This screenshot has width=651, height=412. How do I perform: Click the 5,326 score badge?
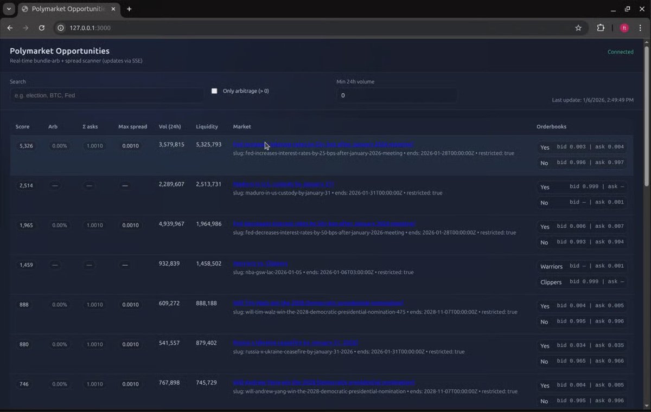coord(26,146)
